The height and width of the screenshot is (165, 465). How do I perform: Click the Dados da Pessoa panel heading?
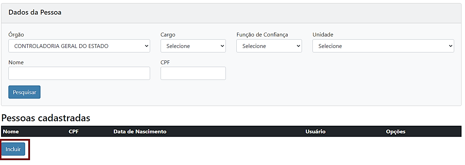click(x=35, y=13)
